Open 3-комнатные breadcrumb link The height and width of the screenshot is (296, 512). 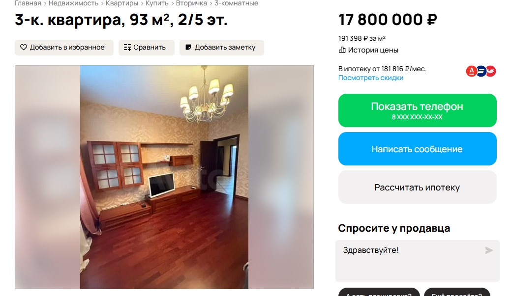236,3
